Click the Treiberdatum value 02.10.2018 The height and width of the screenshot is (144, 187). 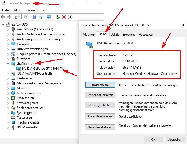tap(130, 61)
